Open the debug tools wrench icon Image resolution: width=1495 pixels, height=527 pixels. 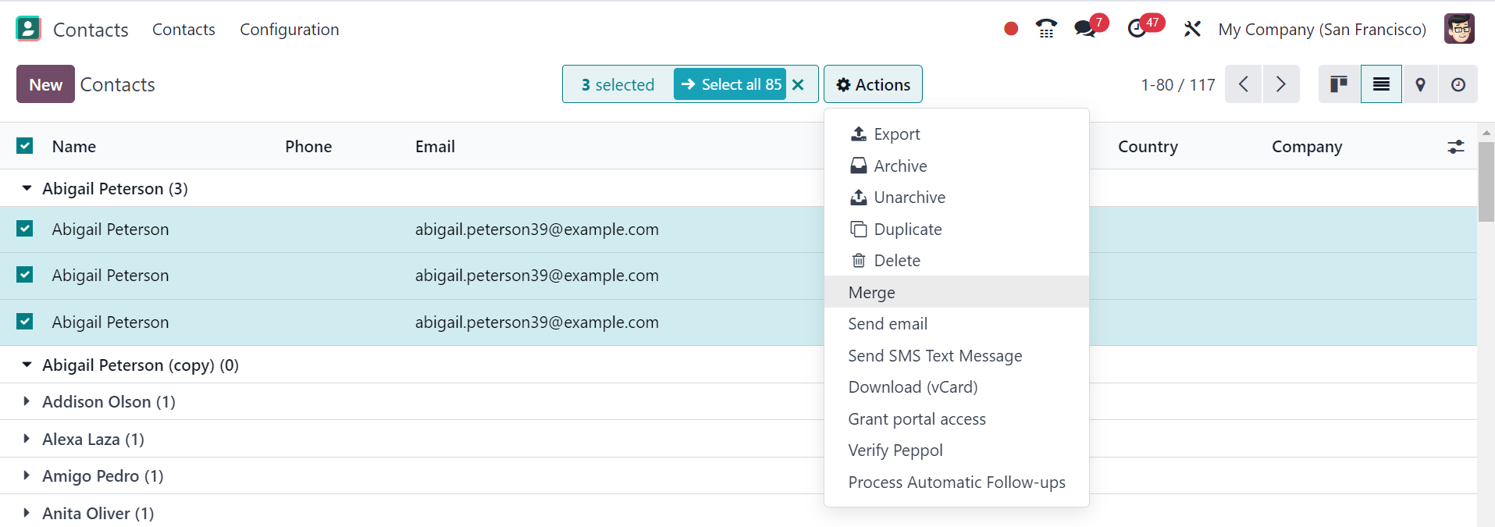pyautogui.click(x=1191, y=29)
